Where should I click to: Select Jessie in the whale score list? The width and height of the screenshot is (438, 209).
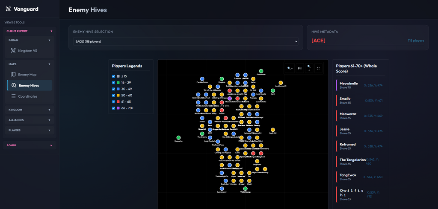click(360, 131)
